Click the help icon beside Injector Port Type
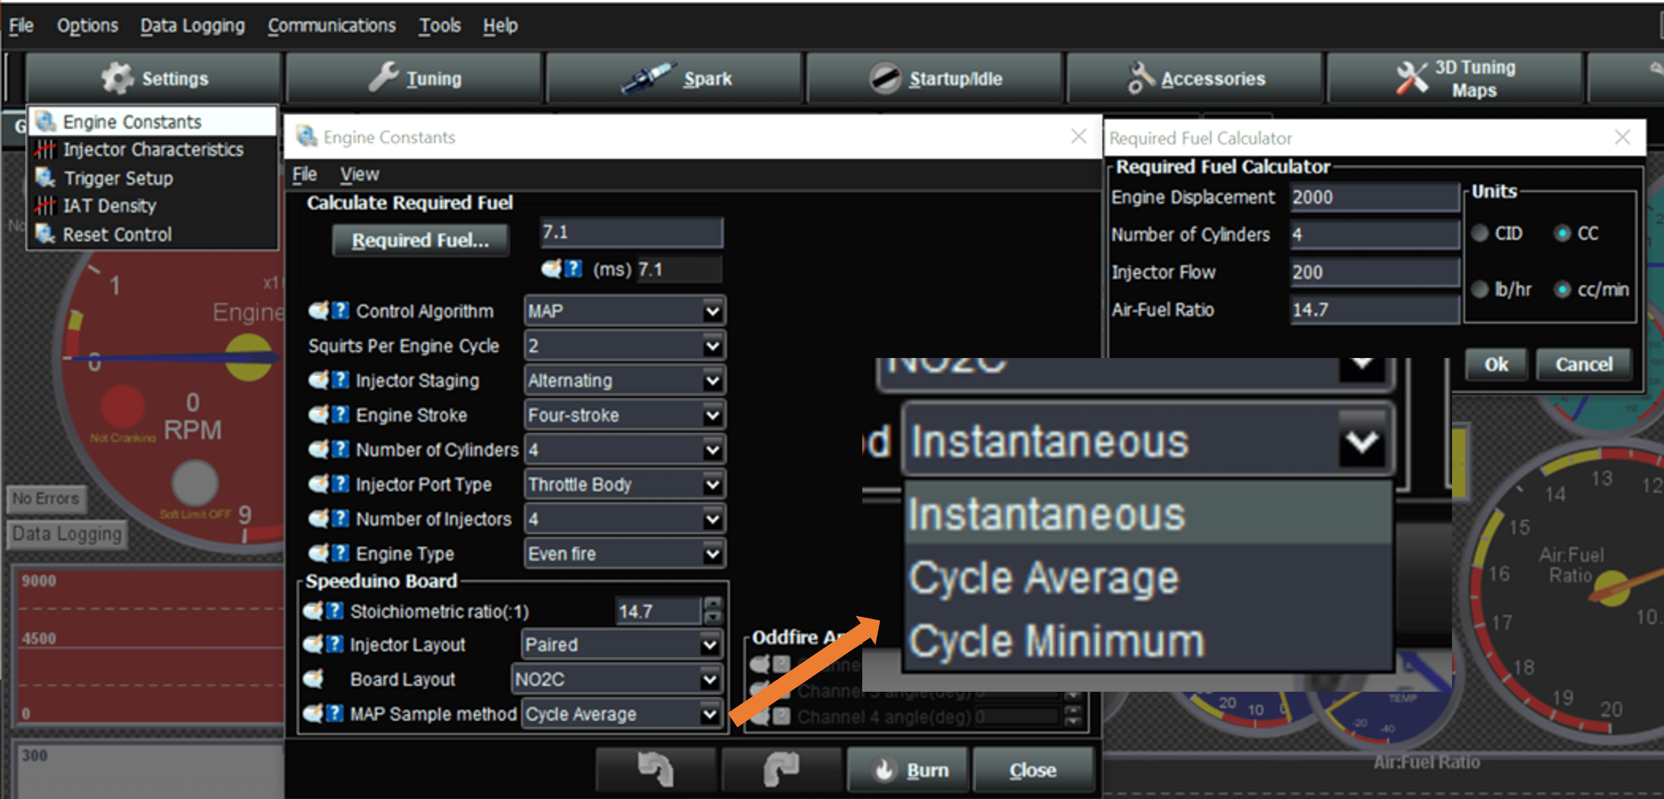The height and width of the screenshot is (799, 1664). (x=341, y=484)
